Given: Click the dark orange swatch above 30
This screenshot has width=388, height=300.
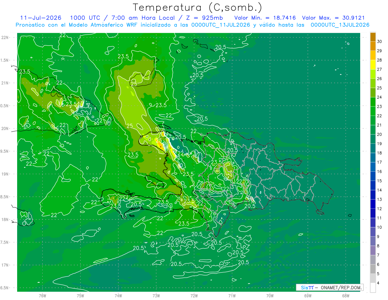Looking at the screenshot, I should pyautogui.click(x=373, y=37).
